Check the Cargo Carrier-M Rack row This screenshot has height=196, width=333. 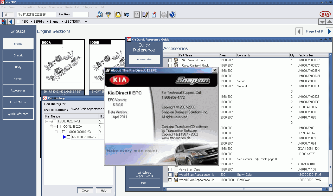[170, 66]
